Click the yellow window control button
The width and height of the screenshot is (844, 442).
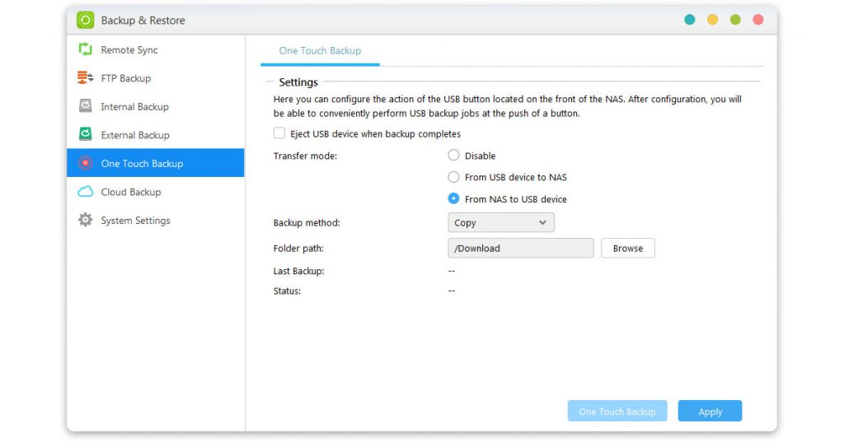point(712,20)
